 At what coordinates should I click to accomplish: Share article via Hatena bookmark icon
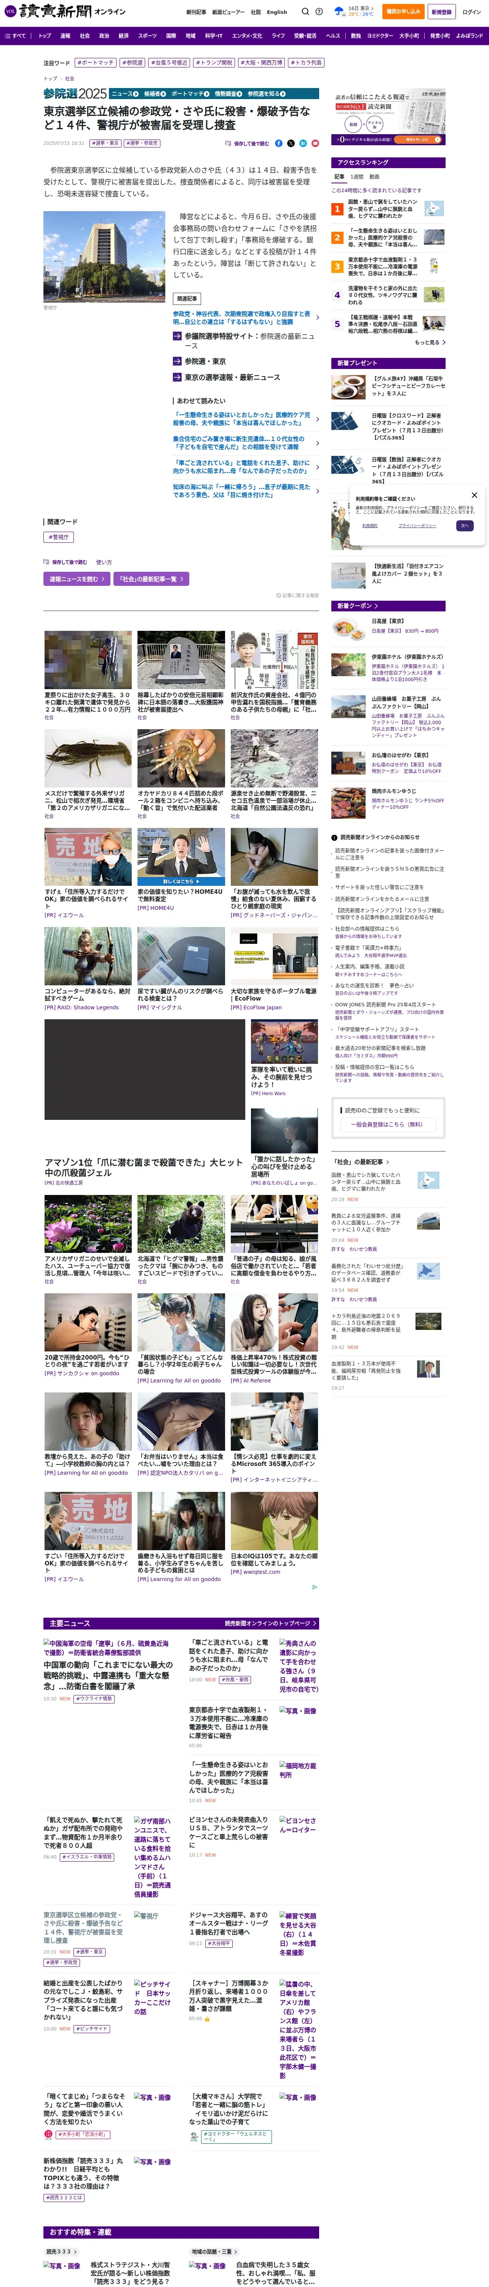[304, 143]
